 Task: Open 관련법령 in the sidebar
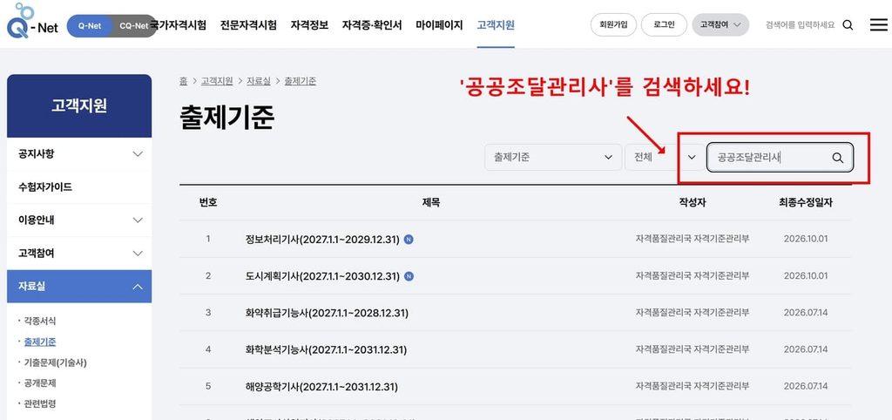[x=40, y=404]
